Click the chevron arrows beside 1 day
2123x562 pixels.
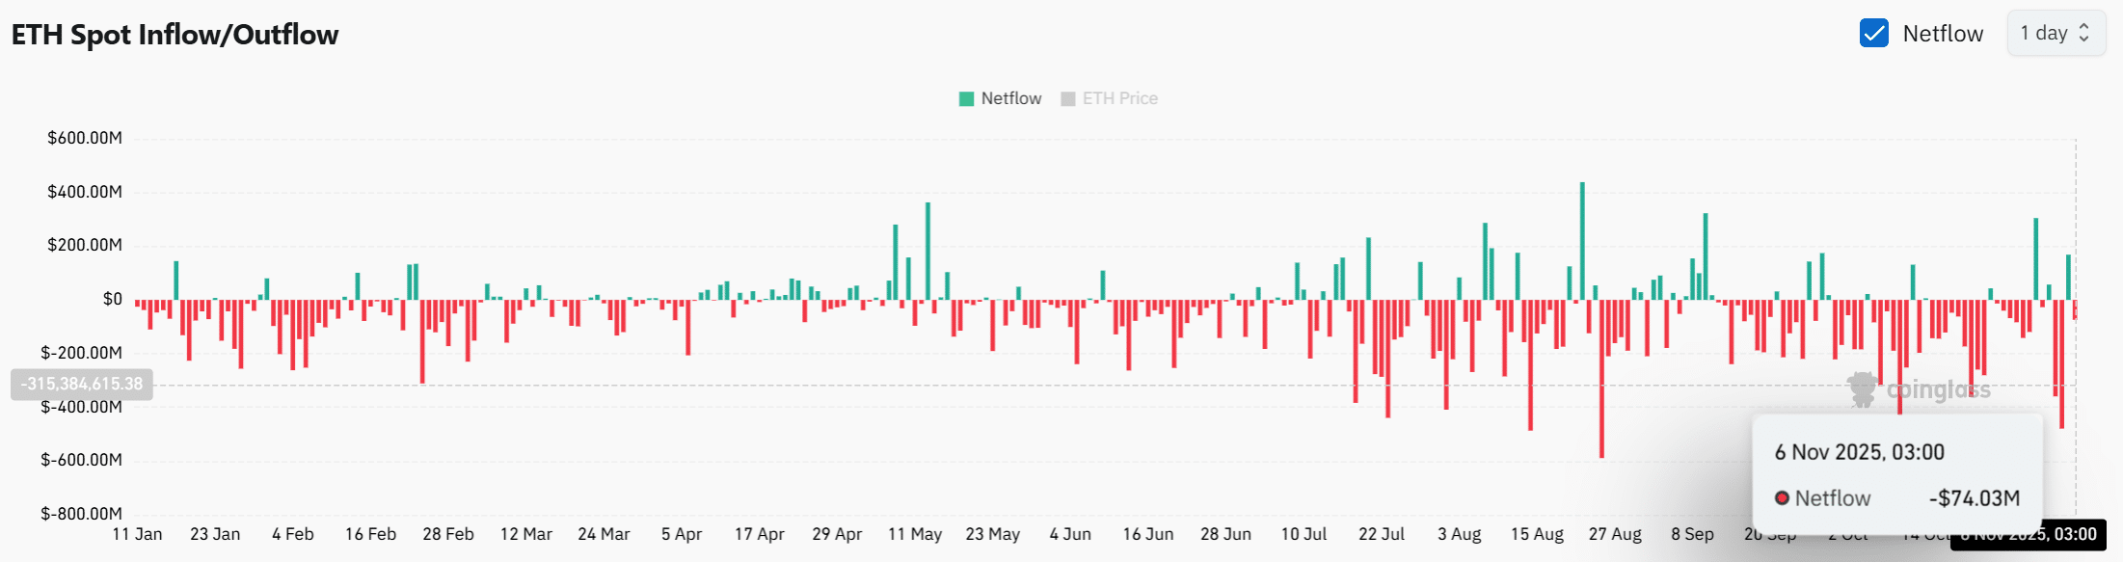(x=2083, y=34)
